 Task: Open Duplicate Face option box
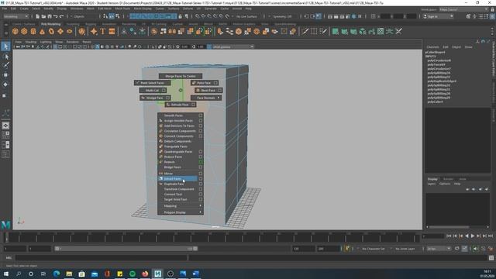(201, 184)
